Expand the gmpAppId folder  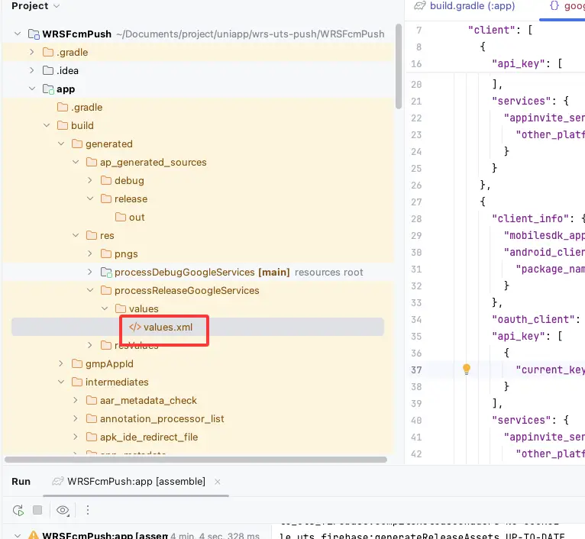coord(60,364)
